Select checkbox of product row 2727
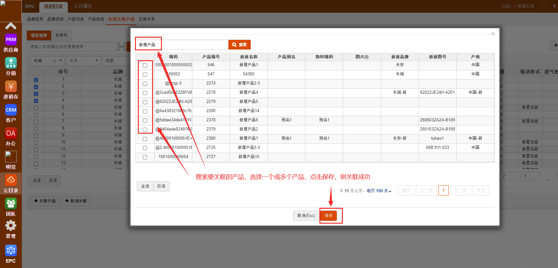 tap(145, 157)
